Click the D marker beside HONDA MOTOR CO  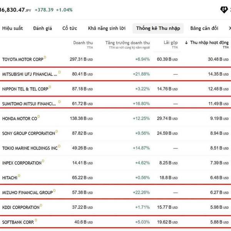pyautogui.click(x=38, y=117)
